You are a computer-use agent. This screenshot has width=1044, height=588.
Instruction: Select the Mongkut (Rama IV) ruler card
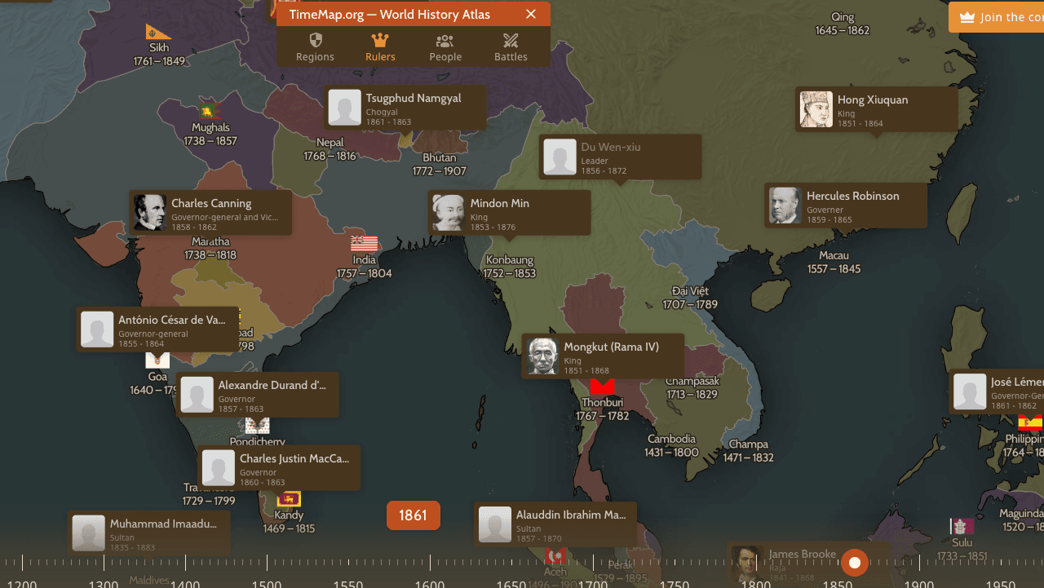(604, 356)
